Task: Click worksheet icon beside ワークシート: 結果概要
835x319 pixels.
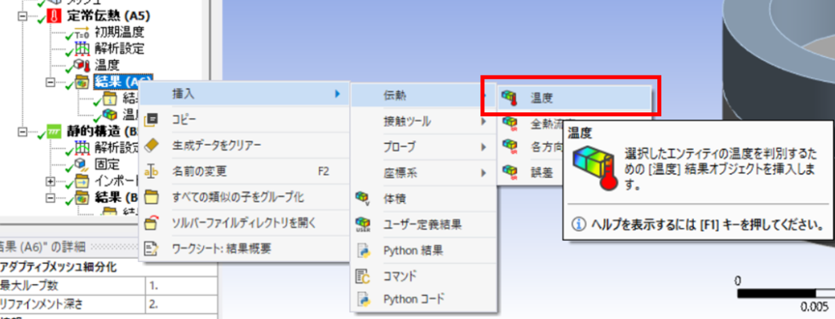Action: click(x=152, y=248)
